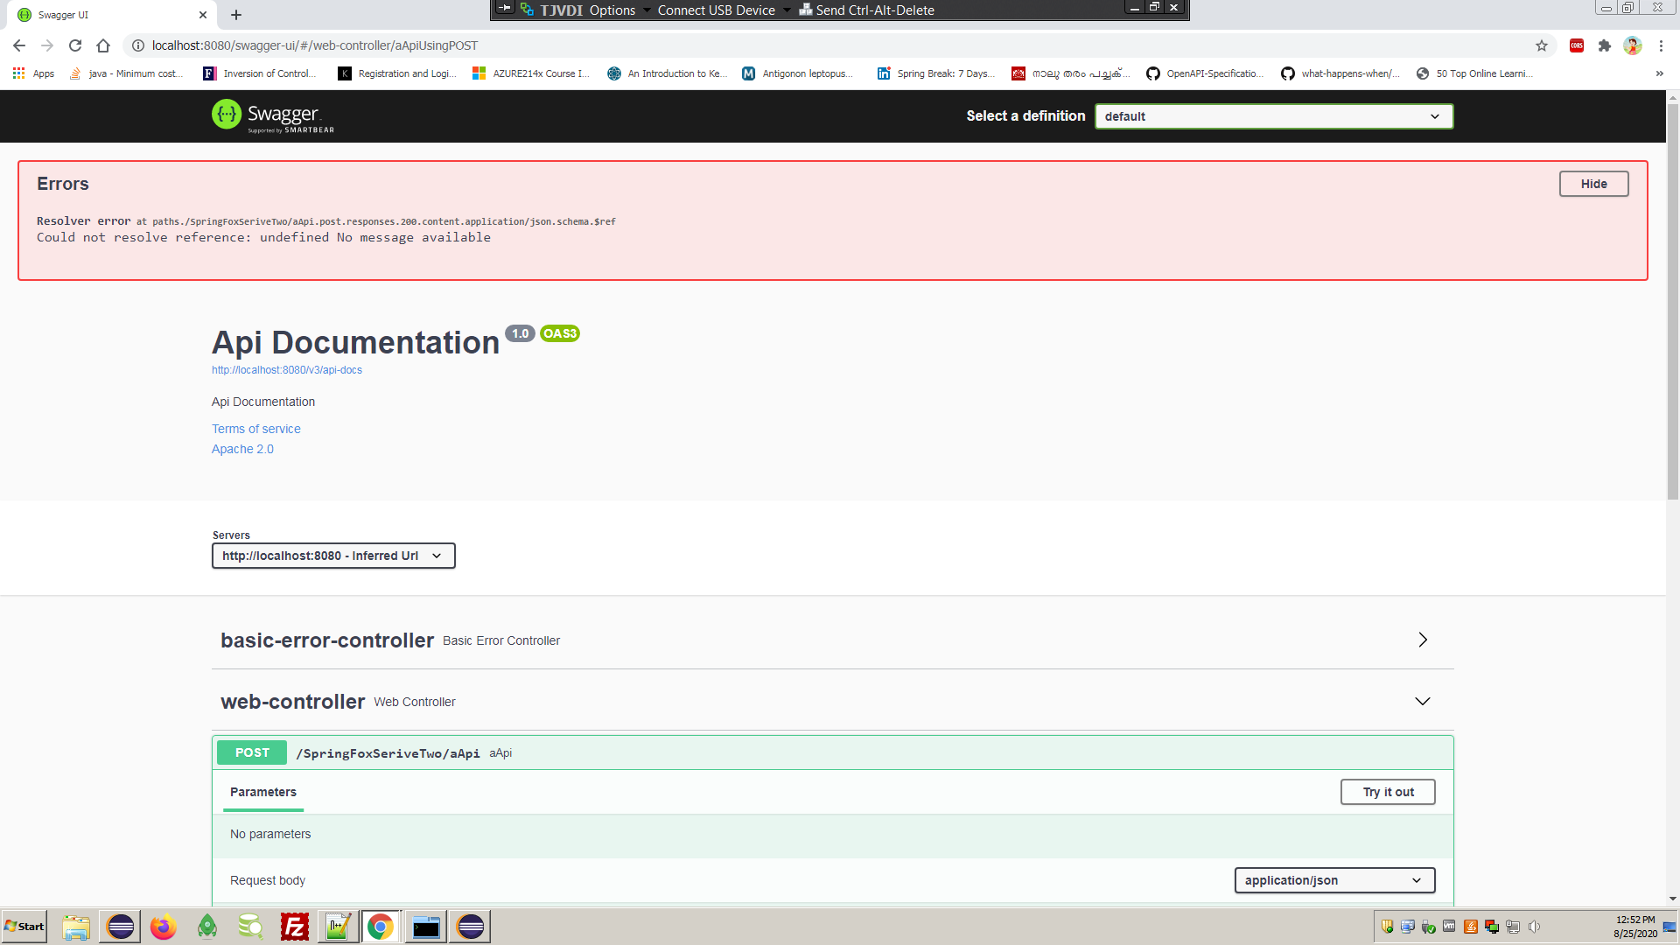Go forward in browser history
The width and height of the screenshot is (1680, 945).
(x=47, y=45)
